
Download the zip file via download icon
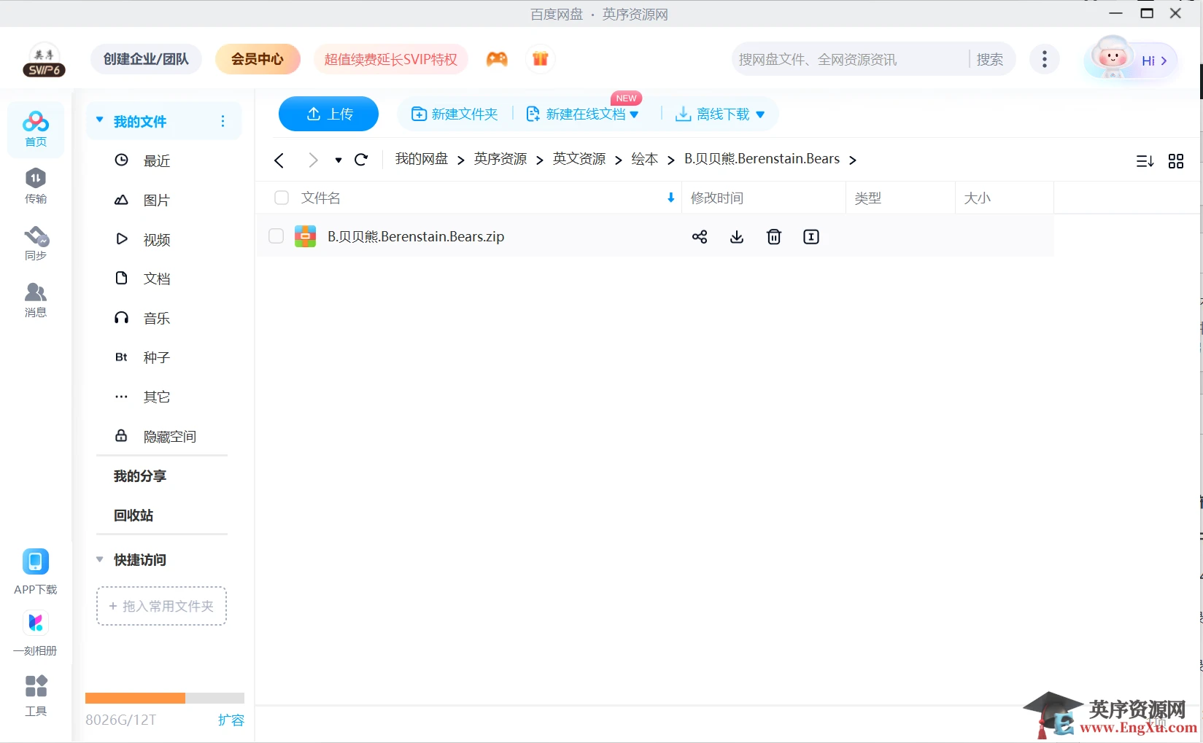[x=737, y=236]
